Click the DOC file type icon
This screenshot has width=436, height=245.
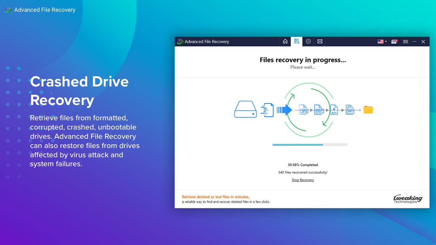tap(319, 110)
